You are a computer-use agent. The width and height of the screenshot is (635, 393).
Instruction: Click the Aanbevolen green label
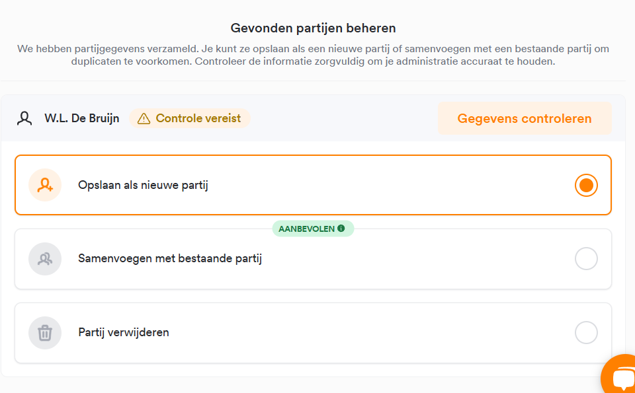tap(313, 229)
